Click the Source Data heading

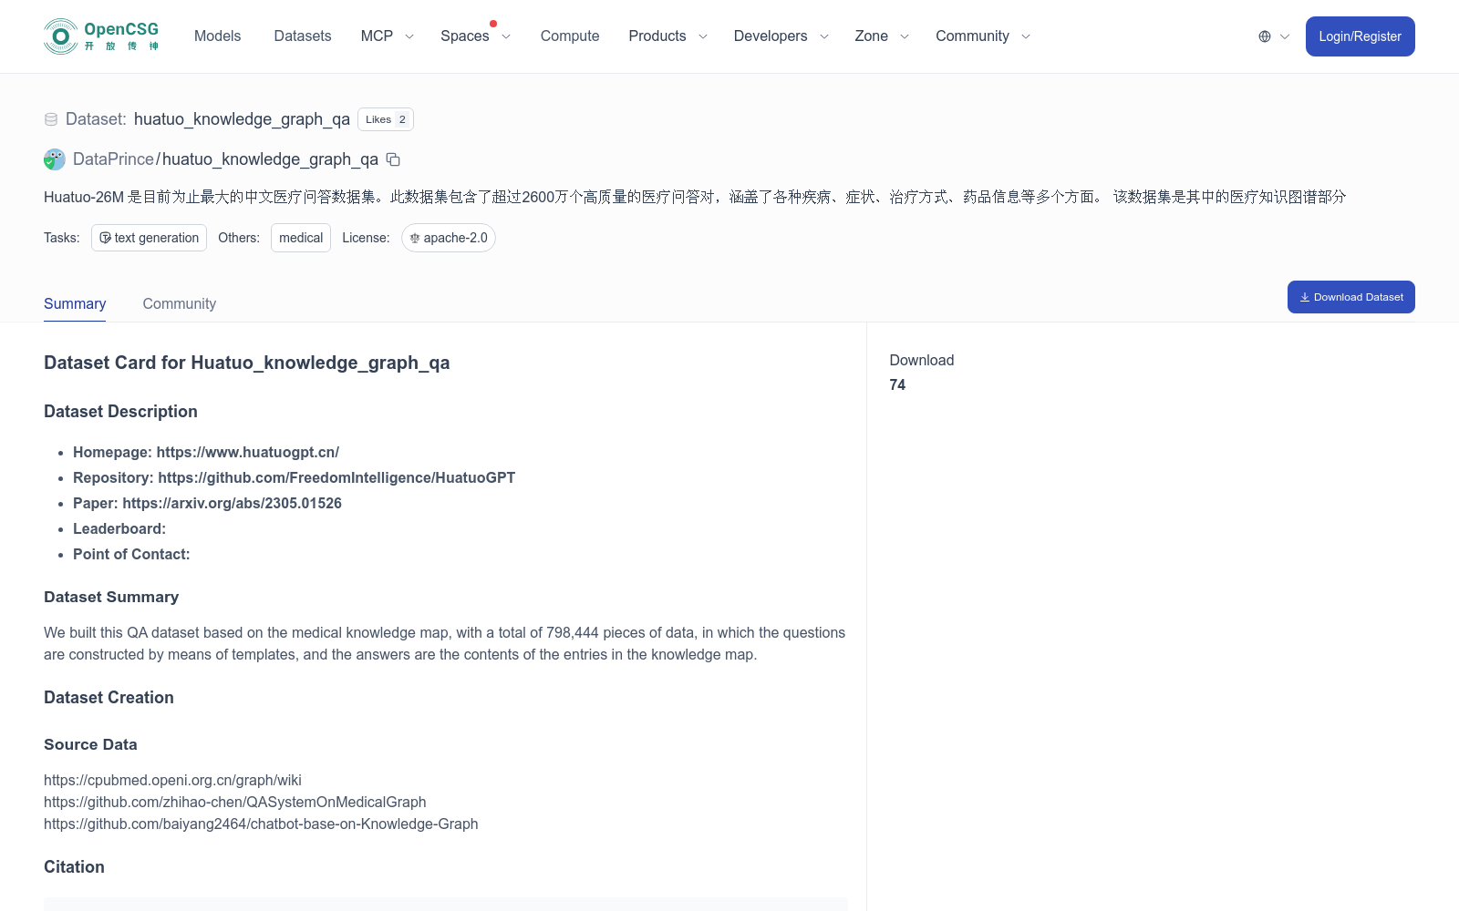point(90,744)
